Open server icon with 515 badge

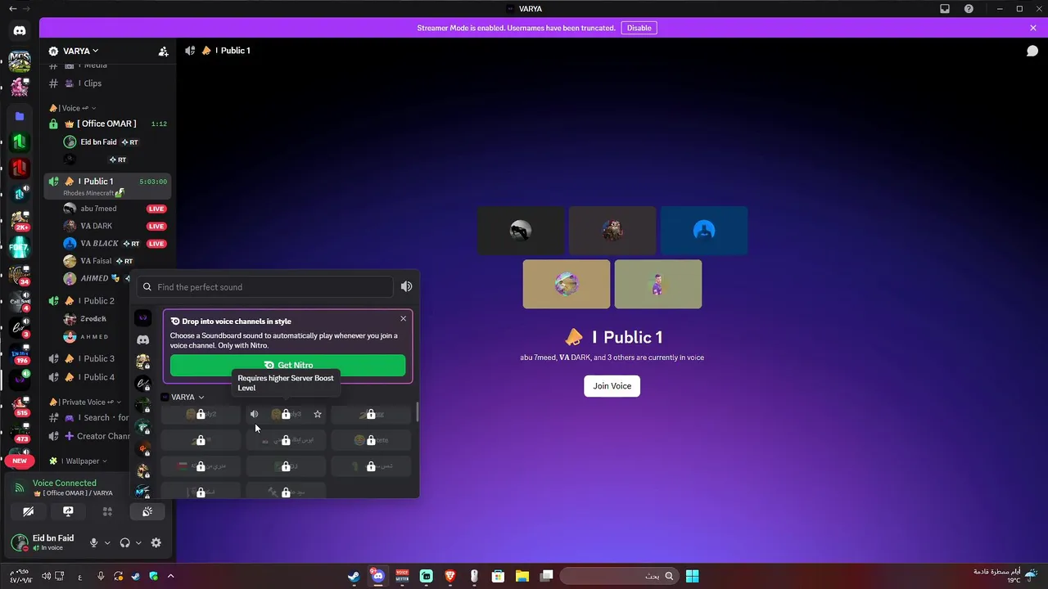point(20,407)
